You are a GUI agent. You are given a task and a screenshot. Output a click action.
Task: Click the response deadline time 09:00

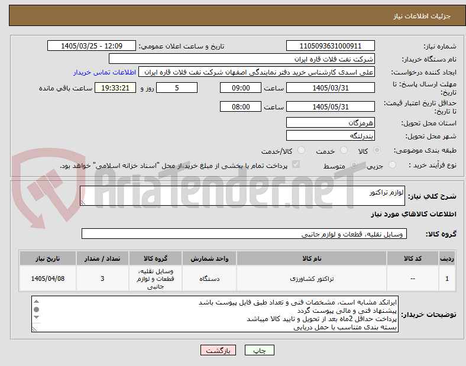click(241, 88)
